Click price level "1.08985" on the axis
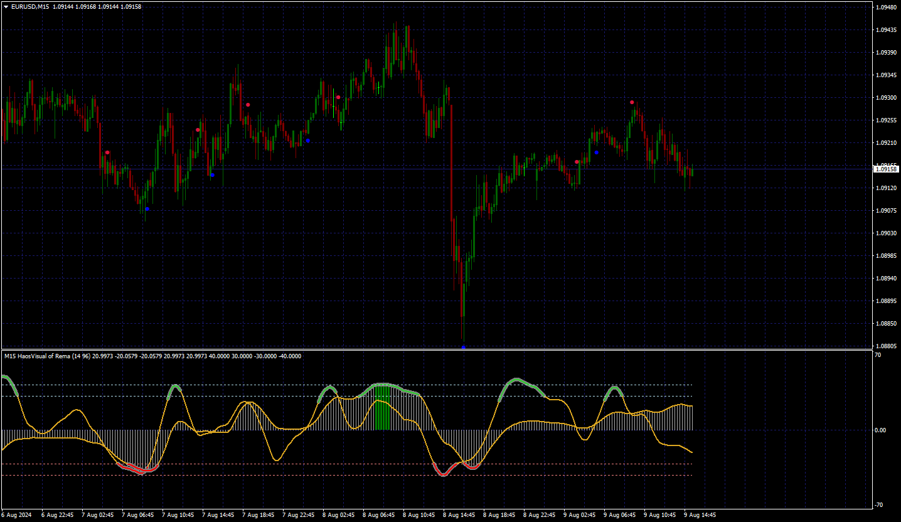Viewport: 901px width, 522px height. point(885,256)
